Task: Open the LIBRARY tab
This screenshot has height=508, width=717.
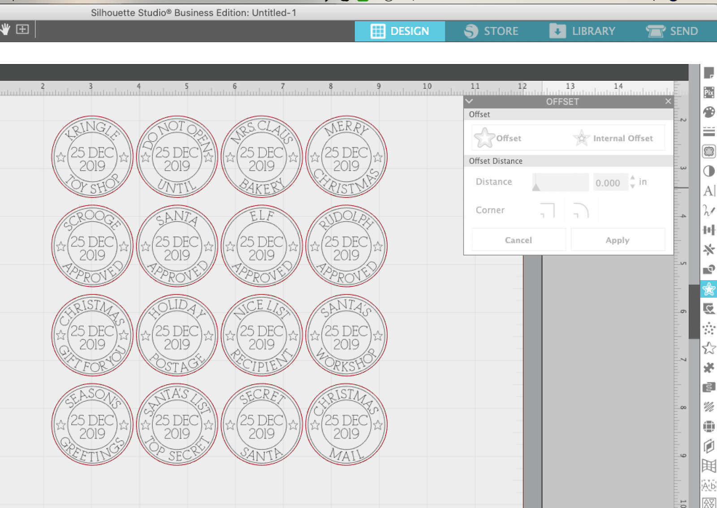Action: click(x=582, y=31)
